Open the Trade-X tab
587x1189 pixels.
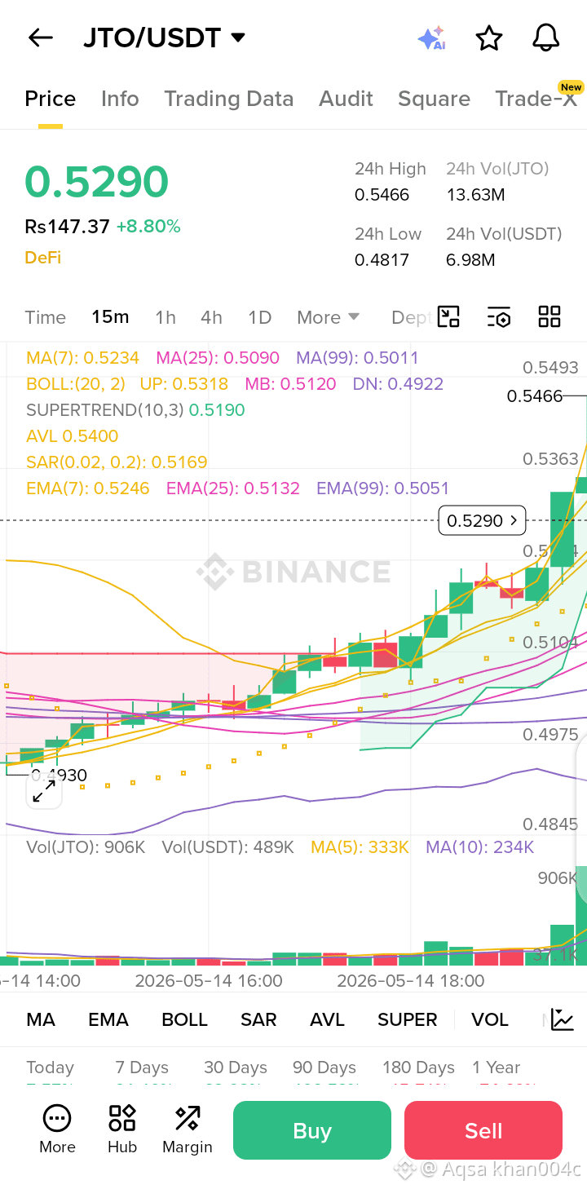[x=536, y=99]
